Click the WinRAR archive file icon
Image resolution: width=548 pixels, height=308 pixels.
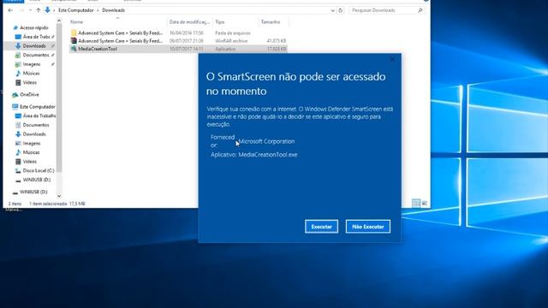click(74, 41)
